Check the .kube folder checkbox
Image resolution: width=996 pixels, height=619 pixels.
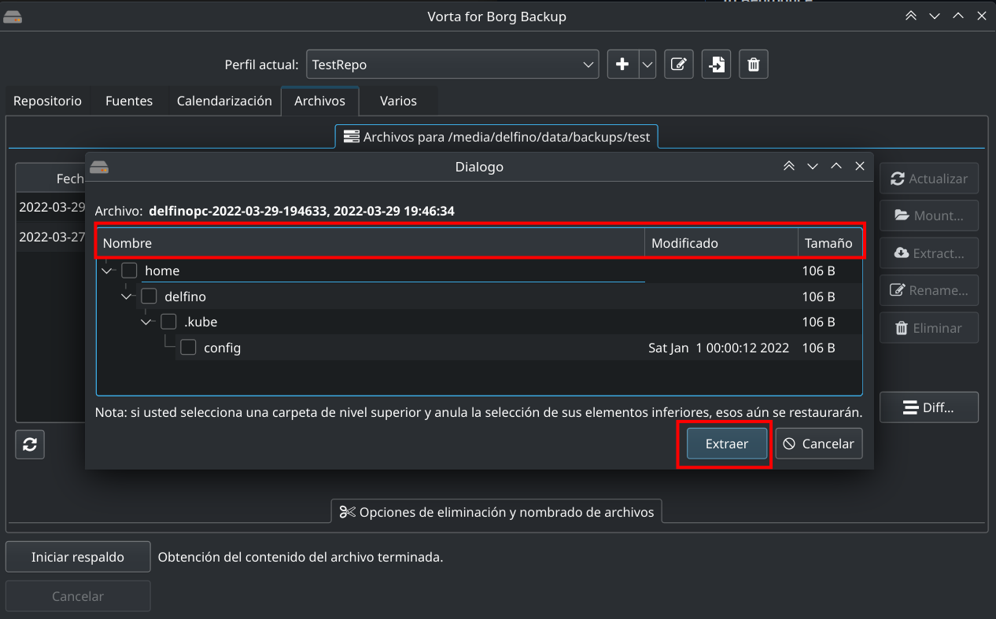[168, 322]
